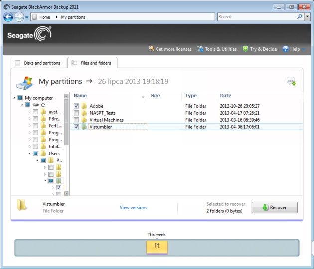Click the blue Back arrow button
This screenshot has height=269, width=314.
click(8, 17)
